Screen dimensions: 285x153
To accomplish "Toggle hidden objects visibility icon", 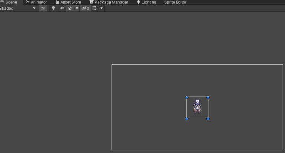I will coord(85,8).
